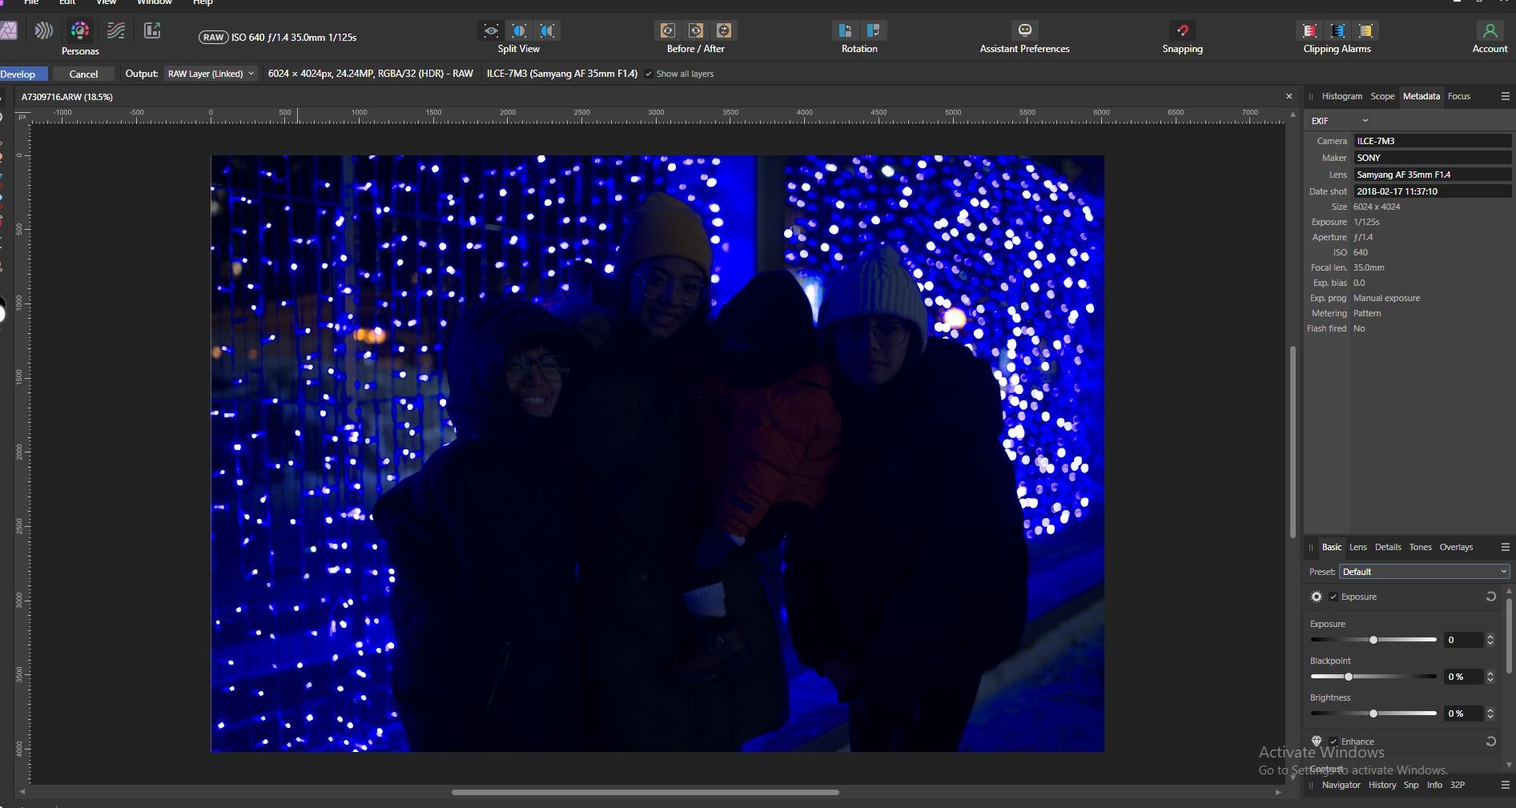Click the Snapping magnet icon
Screen dimensions: 1516x808
point(1182,31)
